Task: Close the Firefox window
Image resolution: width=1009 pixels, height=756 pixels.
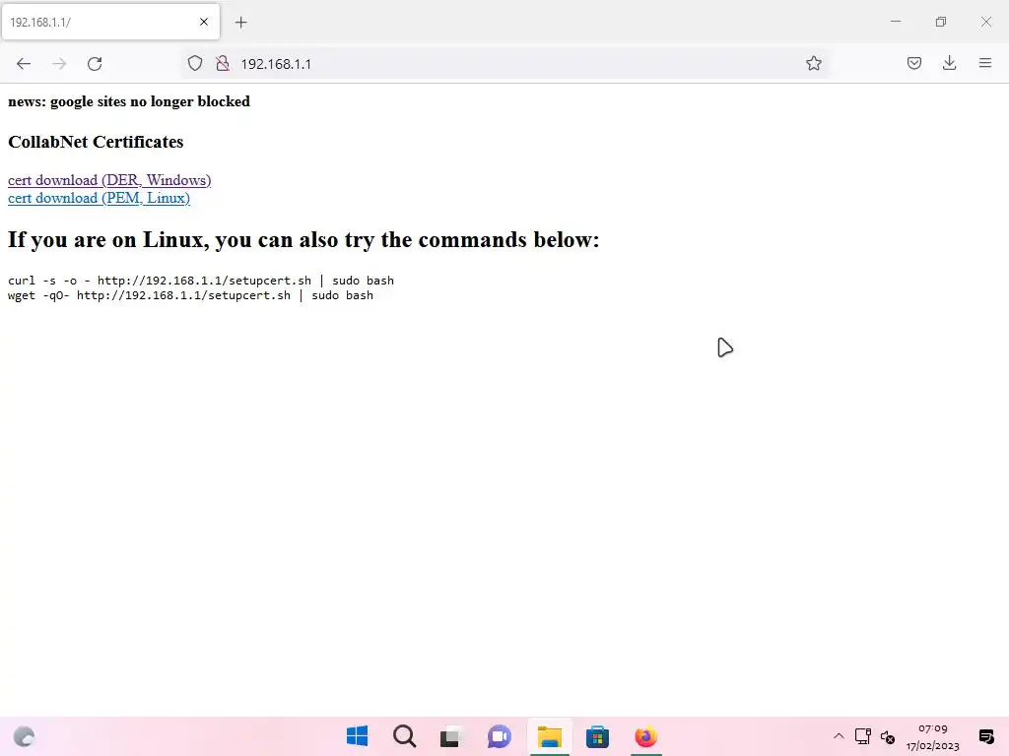Action: pyautogui.click(x=985, y=22)
